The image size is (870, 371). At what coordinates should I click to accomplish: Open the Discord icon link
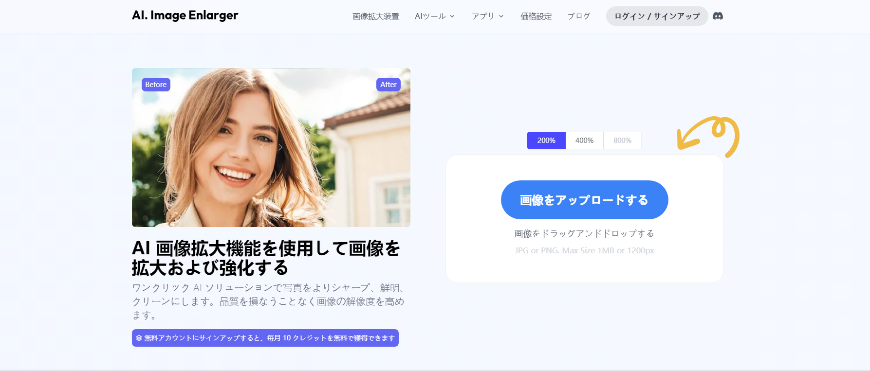pos(718,16)
